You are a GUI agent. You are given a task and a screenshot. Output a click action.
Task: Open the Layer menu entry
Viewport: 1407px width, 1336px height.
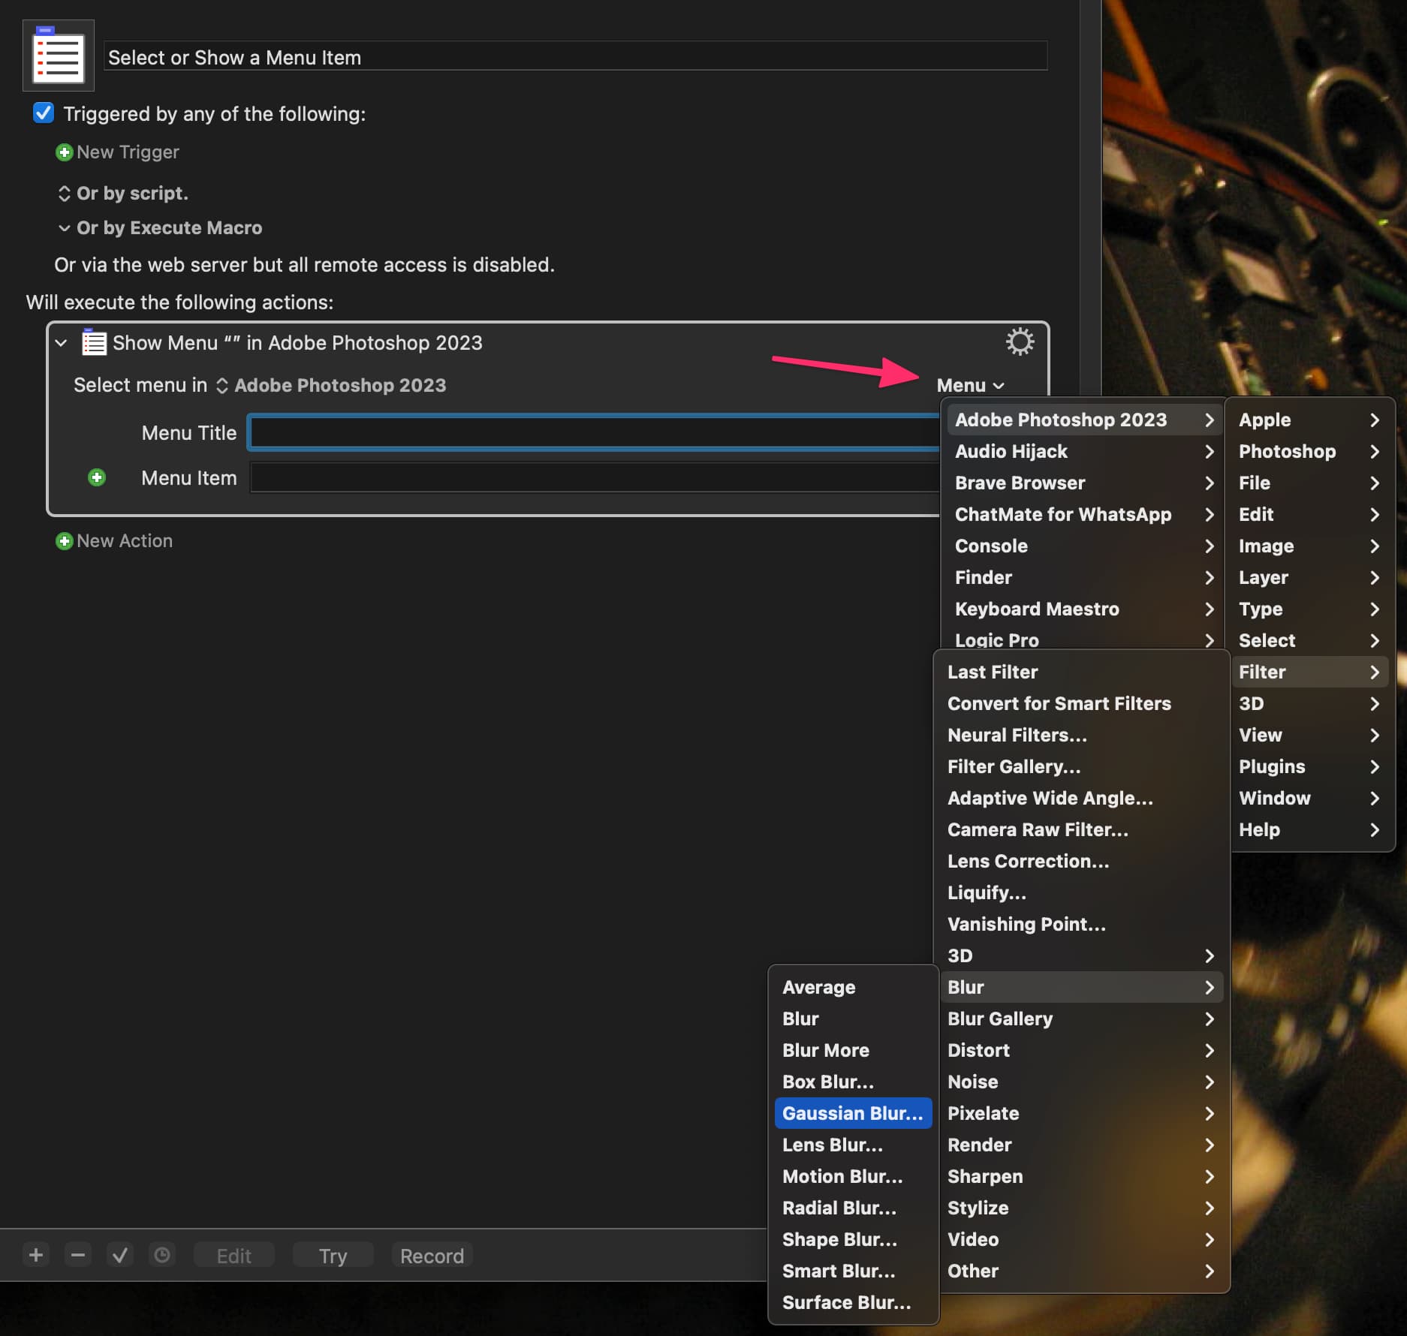pyautogui.click(x=1309, y=577)
